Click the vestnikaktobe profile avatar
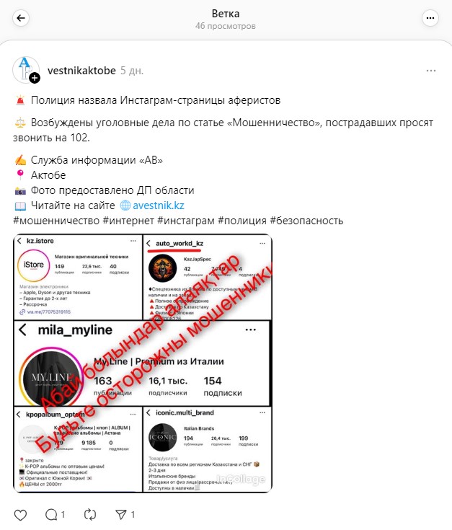The image size is (452, 530). [x=26, y=70]
